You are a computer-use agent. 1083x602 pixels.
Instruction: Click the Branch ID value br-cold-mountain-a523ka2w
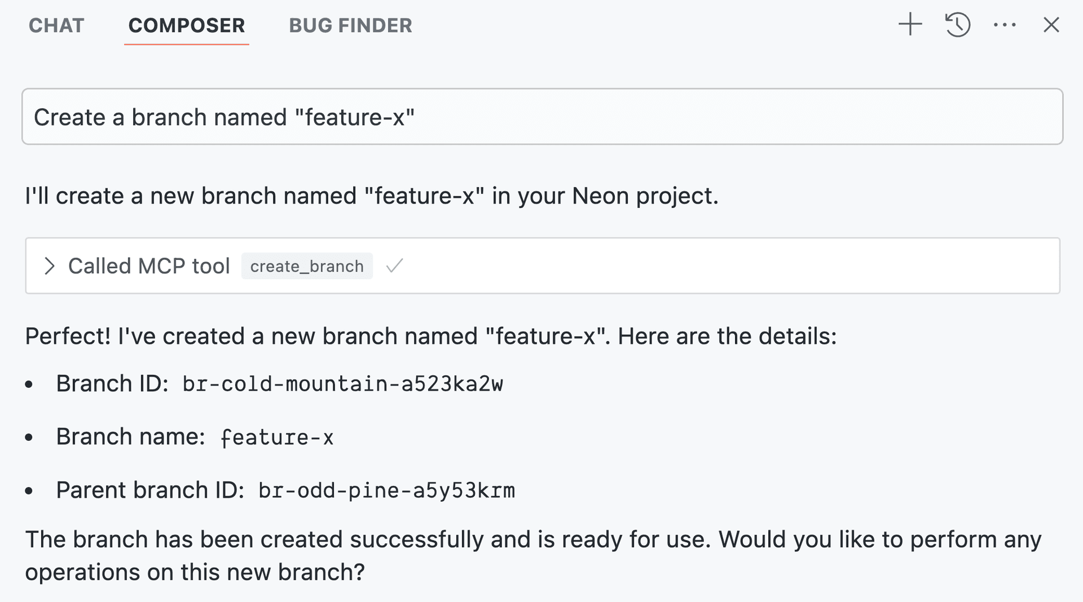point(342,384)
